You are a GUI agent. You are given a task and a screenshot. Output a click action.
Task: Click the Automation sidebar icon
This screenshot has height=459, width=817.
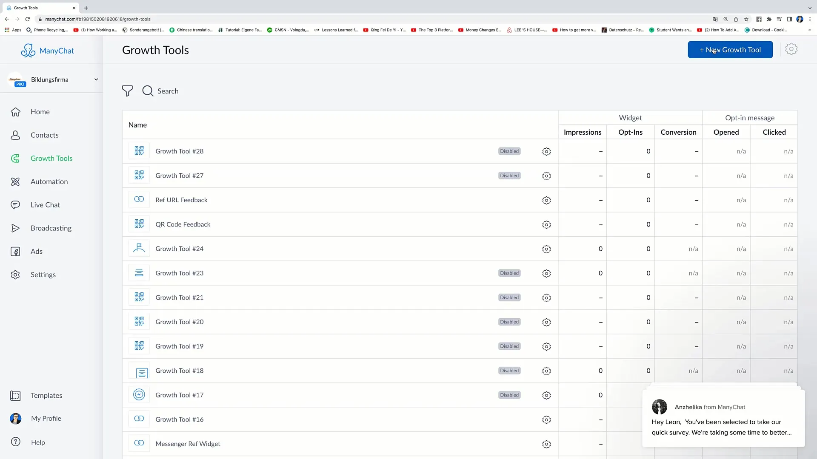(15, 181)
